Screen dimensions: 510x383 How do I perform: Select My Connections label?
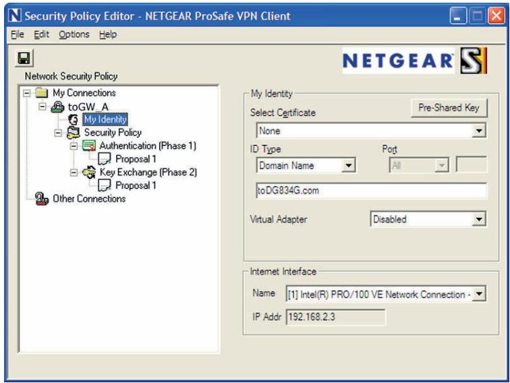tap(84, 93)
